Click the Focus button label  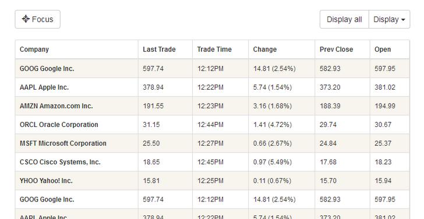click(x=43, y=19)
